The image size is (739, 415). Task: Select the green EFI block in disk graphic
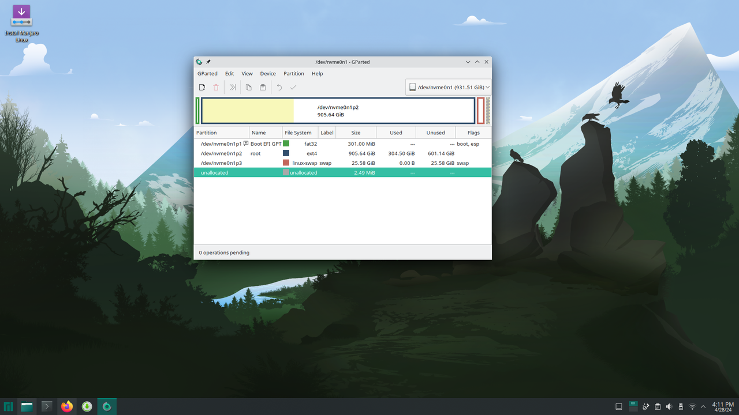(197, 111)
